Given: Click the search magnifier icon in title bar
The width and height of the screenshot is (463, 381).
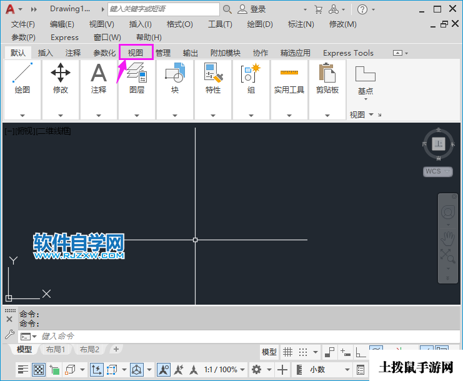Looking at the screenshot, I should (227, 9).
